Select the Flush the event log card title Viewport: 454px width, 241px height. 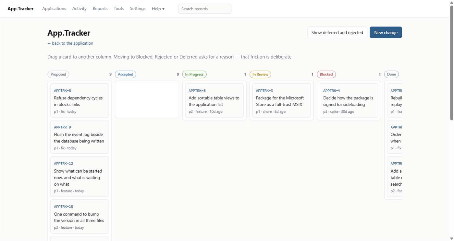79,138
